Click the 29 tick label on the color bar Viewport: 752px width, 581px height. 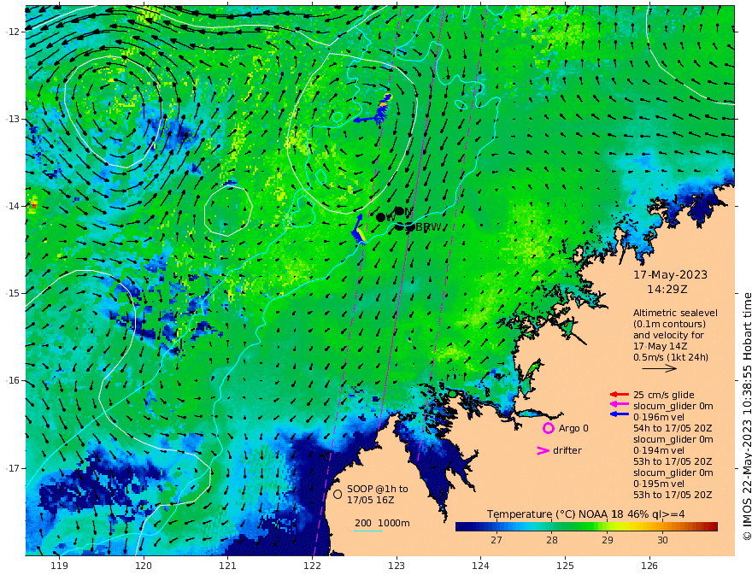pos(608,540)
